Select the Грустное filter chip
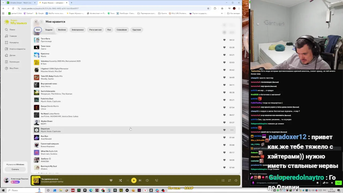The height and width of the screenshot is (193, 343). pos(137,30)
